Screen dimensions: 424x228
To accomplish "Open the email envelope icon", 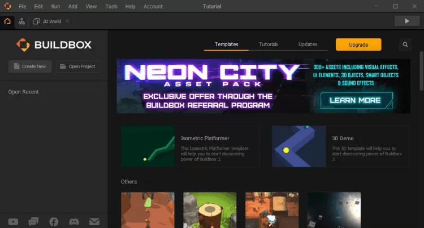I will click(94, 222).
